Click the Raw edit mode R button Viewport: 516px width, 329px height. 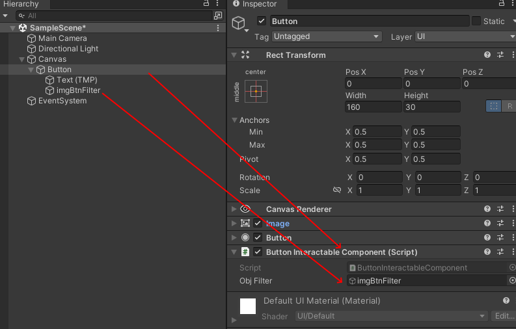pos(509,106)
